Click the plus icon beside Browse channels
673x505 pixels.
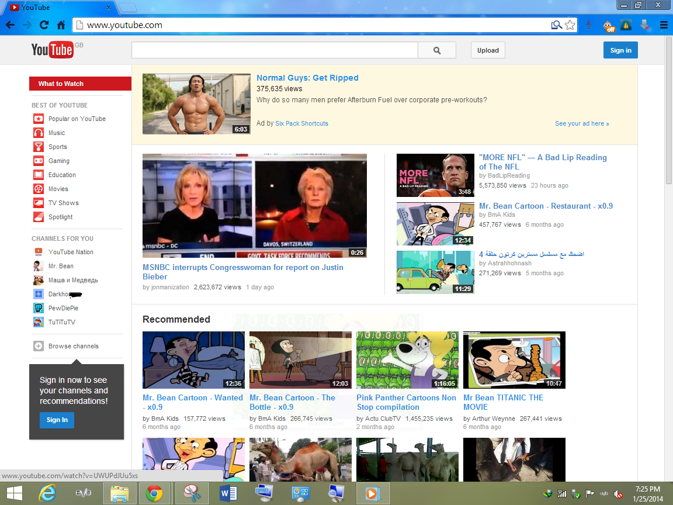coord(39,346)
